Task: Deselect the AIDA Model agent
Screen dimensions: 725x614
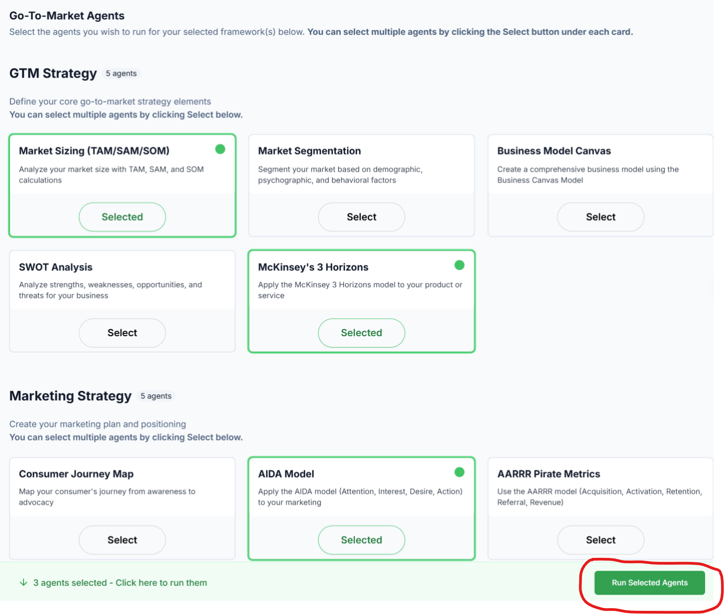Action: click(x=361, y=540)
